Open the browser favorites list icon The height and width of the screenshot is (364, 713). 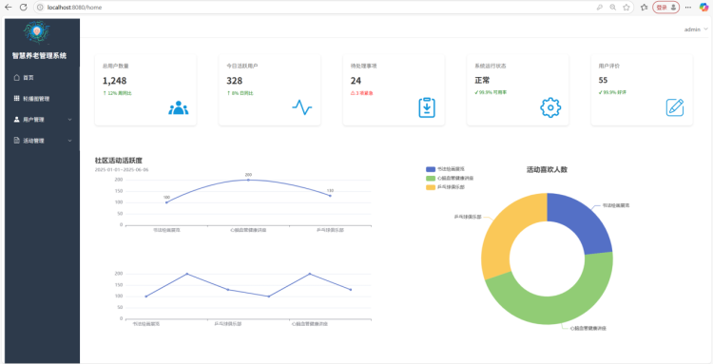tap(644, 8)
